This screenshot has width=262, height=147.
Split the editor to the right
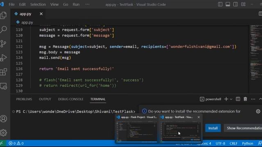tap(260, 13)
